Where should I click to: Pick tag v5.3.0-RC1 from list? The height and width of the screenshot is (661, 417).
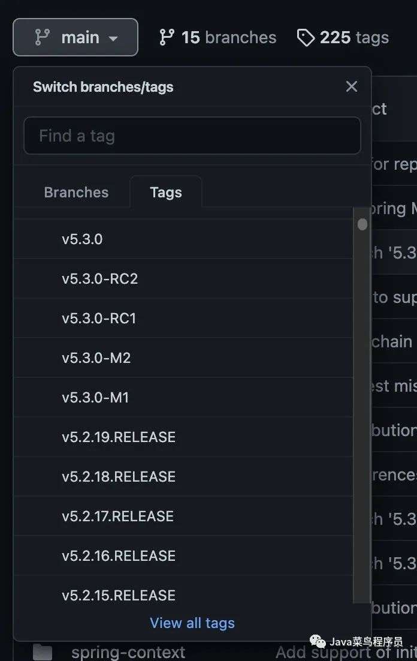point(183,319)
